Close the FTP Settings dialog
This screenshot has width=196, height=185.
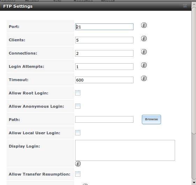point(185,6)
